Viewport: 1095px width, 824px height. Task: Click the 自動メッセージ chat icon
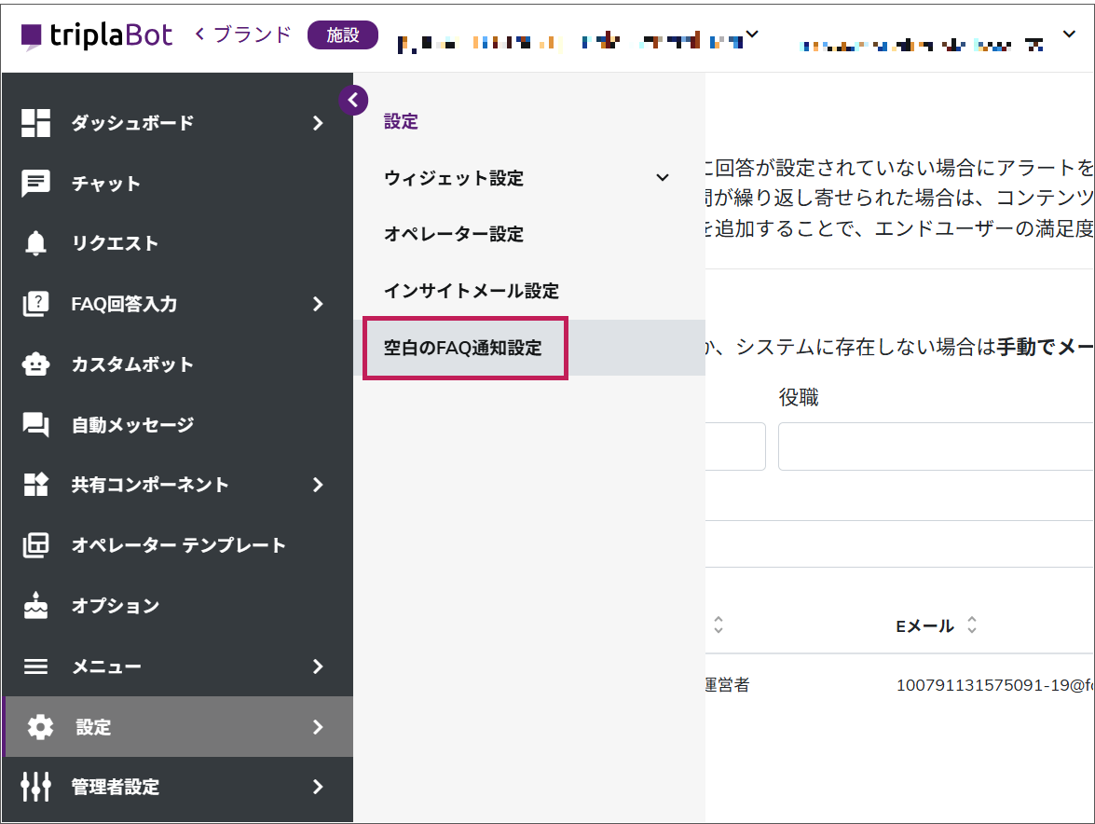pyautogui.click(x=35, y=424)
